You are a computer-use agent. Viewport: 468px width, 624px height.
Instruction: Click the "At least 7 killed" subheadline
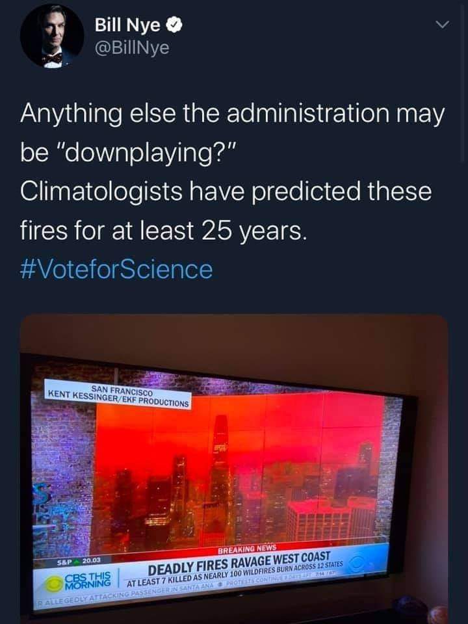coord(235,575)
